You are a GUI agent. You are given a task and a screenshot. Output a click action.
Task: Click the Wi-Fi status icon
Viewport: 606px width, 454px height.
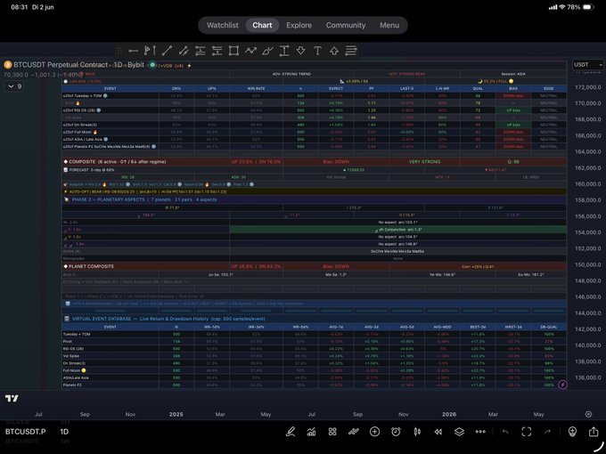(562, 7)
